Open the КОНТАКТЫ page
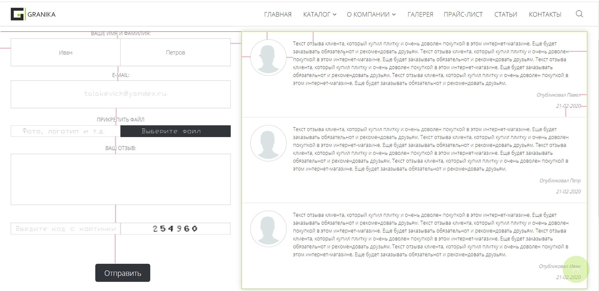Viewport: 599px width, 291px height. [x=545, y=14]
